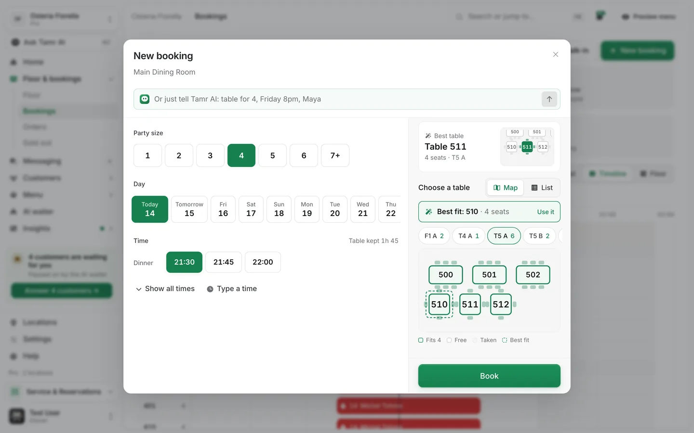694x433 pixels.
Task: Click the Tamr AI chat icon
Action: (145, 99)
